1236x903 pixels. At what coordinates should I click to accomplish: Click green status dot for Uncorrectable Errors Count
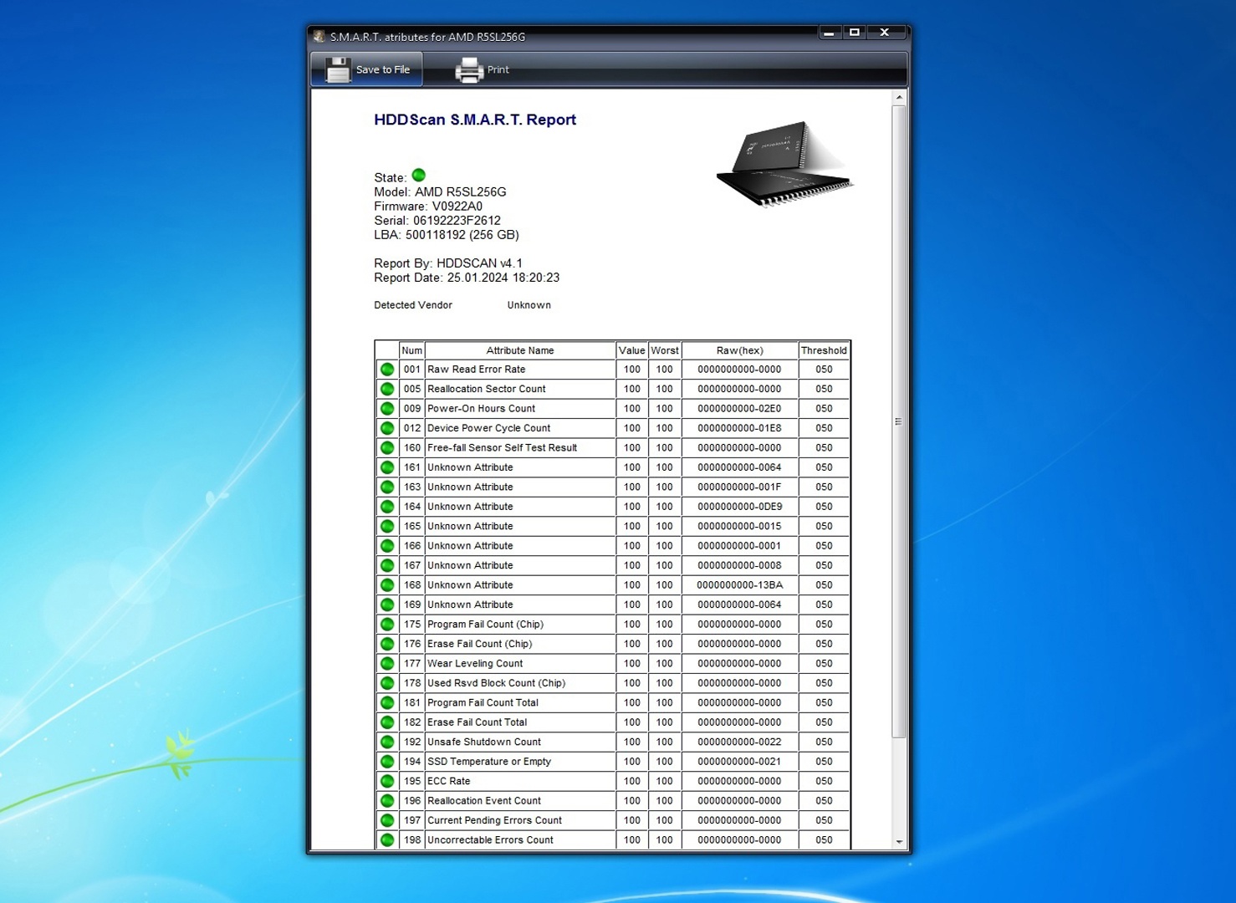(387, 840)
